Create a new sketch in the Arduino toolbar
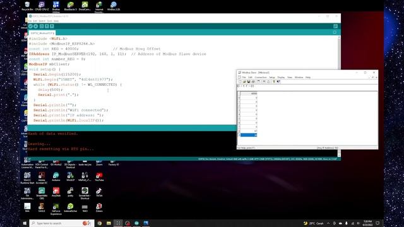 coord(42,26)
